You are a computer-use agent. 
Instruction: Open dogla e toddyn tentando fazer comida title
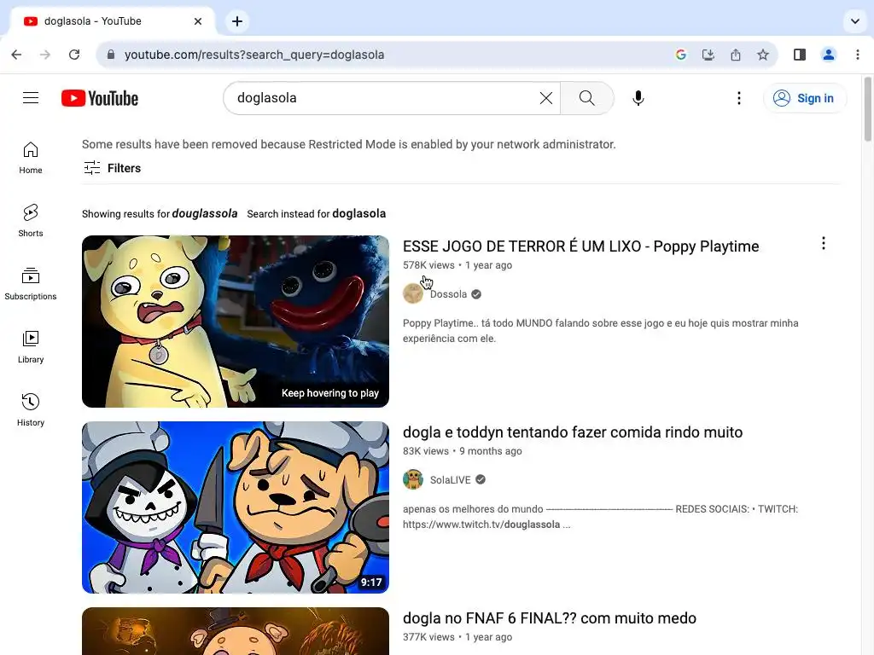[573, 432]
